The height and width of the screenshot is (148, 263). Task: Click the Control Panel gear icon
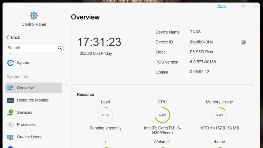pyautogui.click(x=34, y=16)
